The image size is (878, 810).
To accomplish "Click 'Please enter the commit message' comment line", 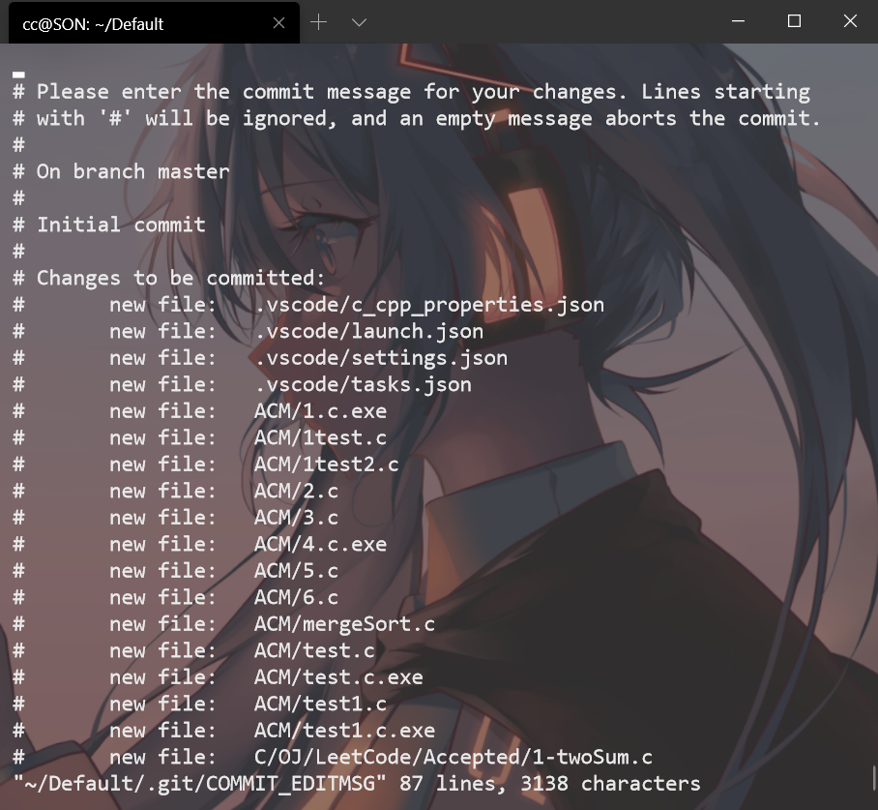I will (412, 92).
